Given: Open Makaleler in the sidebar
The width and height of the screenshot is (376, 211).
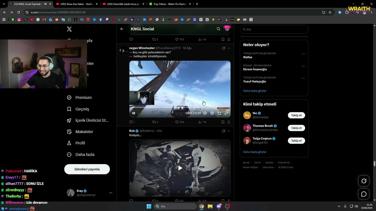Looking at the screenshot, I should [80, 132].
